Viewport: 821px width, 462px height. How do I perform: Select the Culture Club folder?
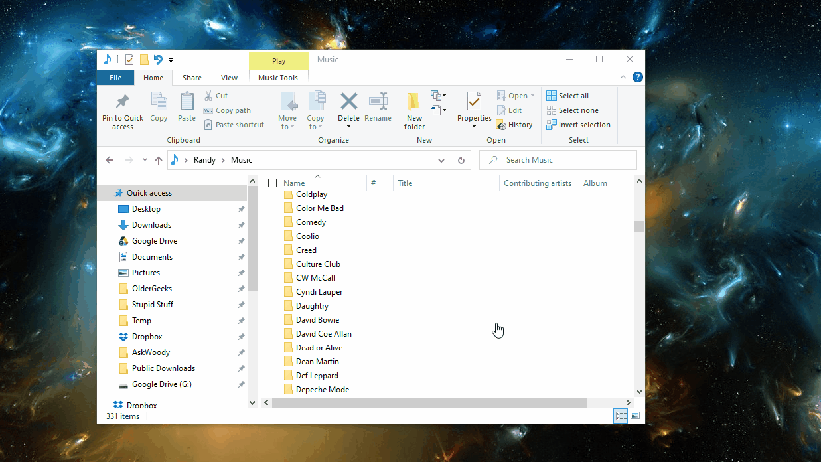coord(318,264)
